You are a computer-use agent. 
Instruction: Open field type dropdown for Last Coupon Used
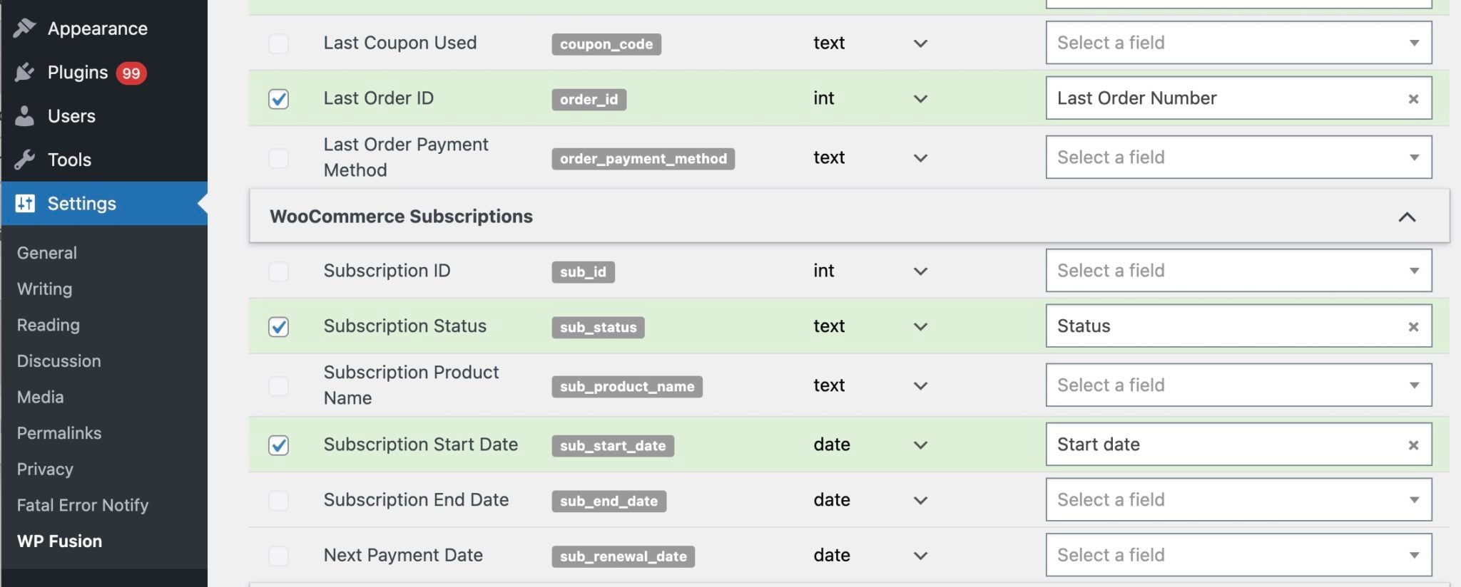tap(920, 43)
